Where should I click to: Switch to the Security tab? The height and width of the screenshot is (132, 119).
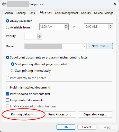click(x=86, y=13)
